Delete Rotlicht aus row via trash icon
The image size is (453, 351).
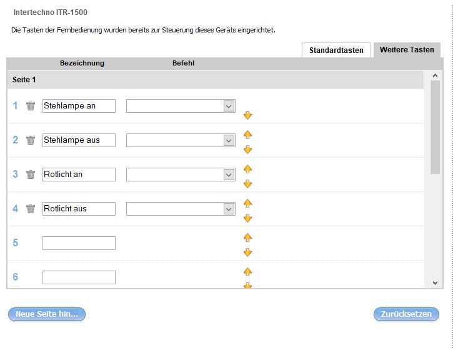coord(31,209)
